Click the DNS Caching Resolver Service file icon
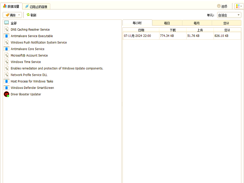Screen dimensions: 244x183 [6, 30]
